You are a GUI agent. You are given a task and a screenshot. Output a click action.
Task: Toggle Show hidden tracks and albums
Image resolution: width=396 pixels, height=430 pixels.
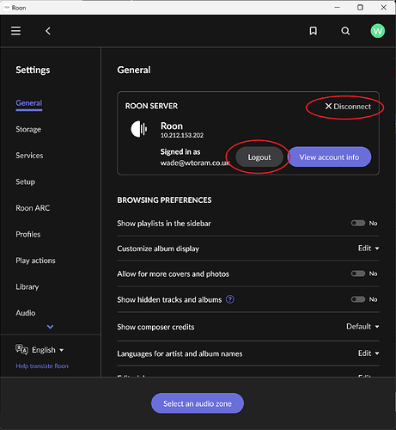pyautogui.click(x=358, y=299)
